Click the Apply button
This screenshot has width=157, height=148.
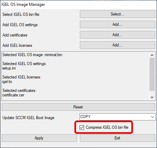click(x=39, y=138)
